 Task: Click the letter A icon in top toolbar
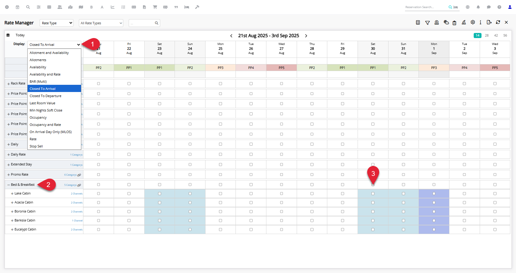point(102,7)
